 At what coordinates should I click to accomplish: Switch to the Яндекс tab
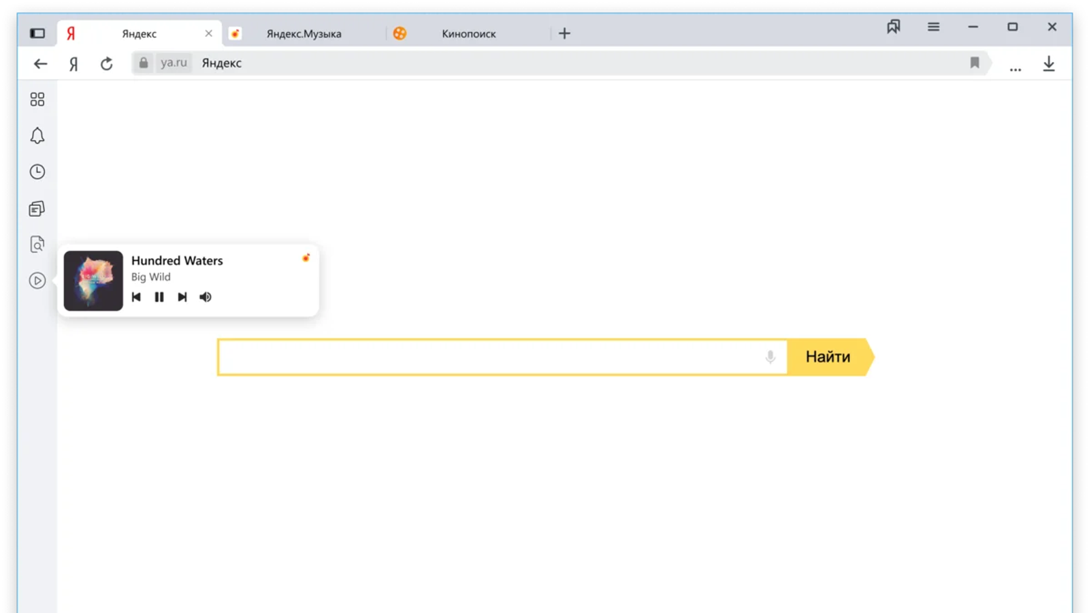[x=140, y=33]
